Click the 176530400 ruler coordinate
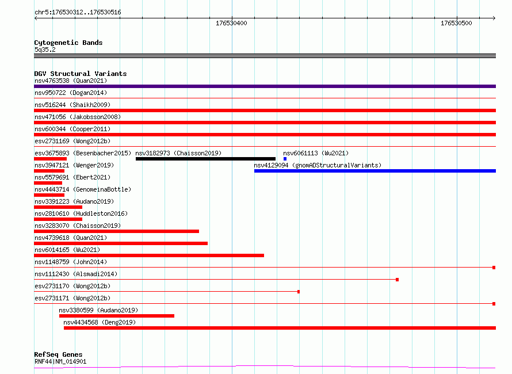 231,23
